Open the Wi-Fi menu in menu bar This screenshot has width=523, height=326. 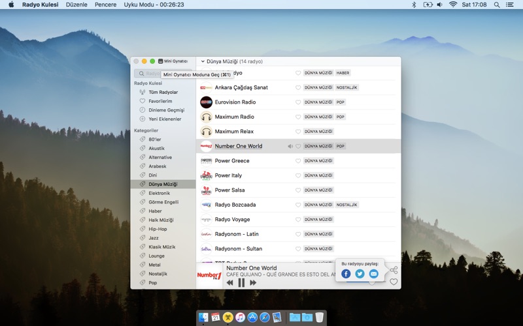pos(453,5)
